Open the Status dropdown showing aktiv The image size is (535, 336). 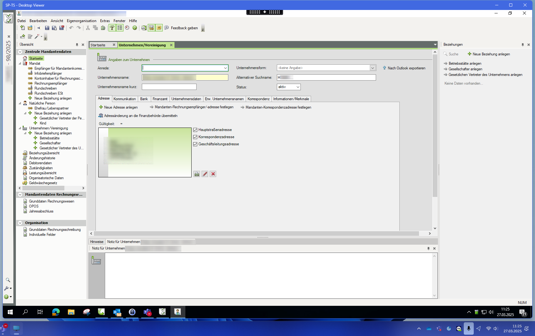pyautogui.click(x=298, y=87)
